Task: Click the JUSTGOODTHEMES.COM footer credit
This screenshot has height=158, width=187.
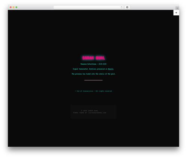Action: tap(97, 113)
